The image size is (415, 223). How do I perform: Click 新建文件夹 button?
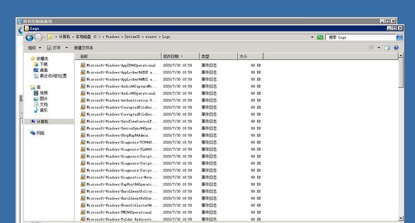[x=84, y=48]
